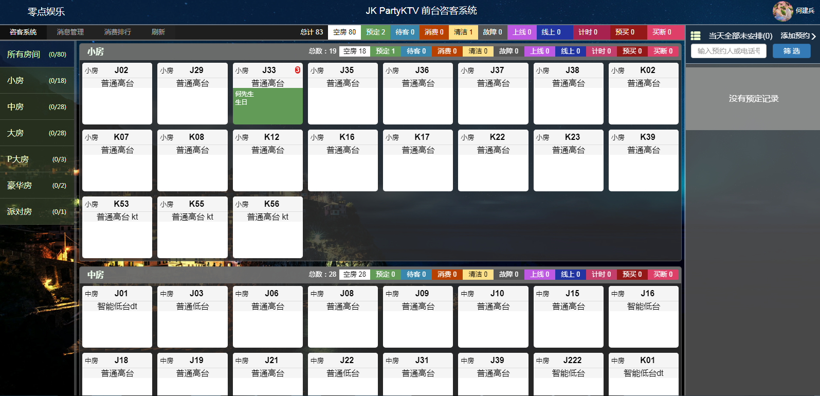Select room card K56

click(267, 227)
